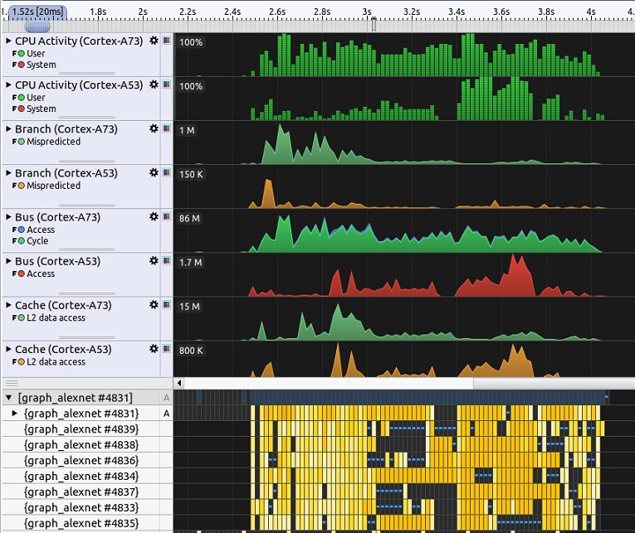The height and width of the screenshot is (533, 635).
Task: Click the gear icon on Branch (Cortex-A53)
Action: tap(154, 173)
